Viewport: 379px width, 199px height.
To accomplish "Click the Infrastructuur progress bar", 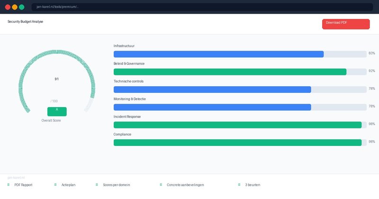I will (x=240, y=54).
